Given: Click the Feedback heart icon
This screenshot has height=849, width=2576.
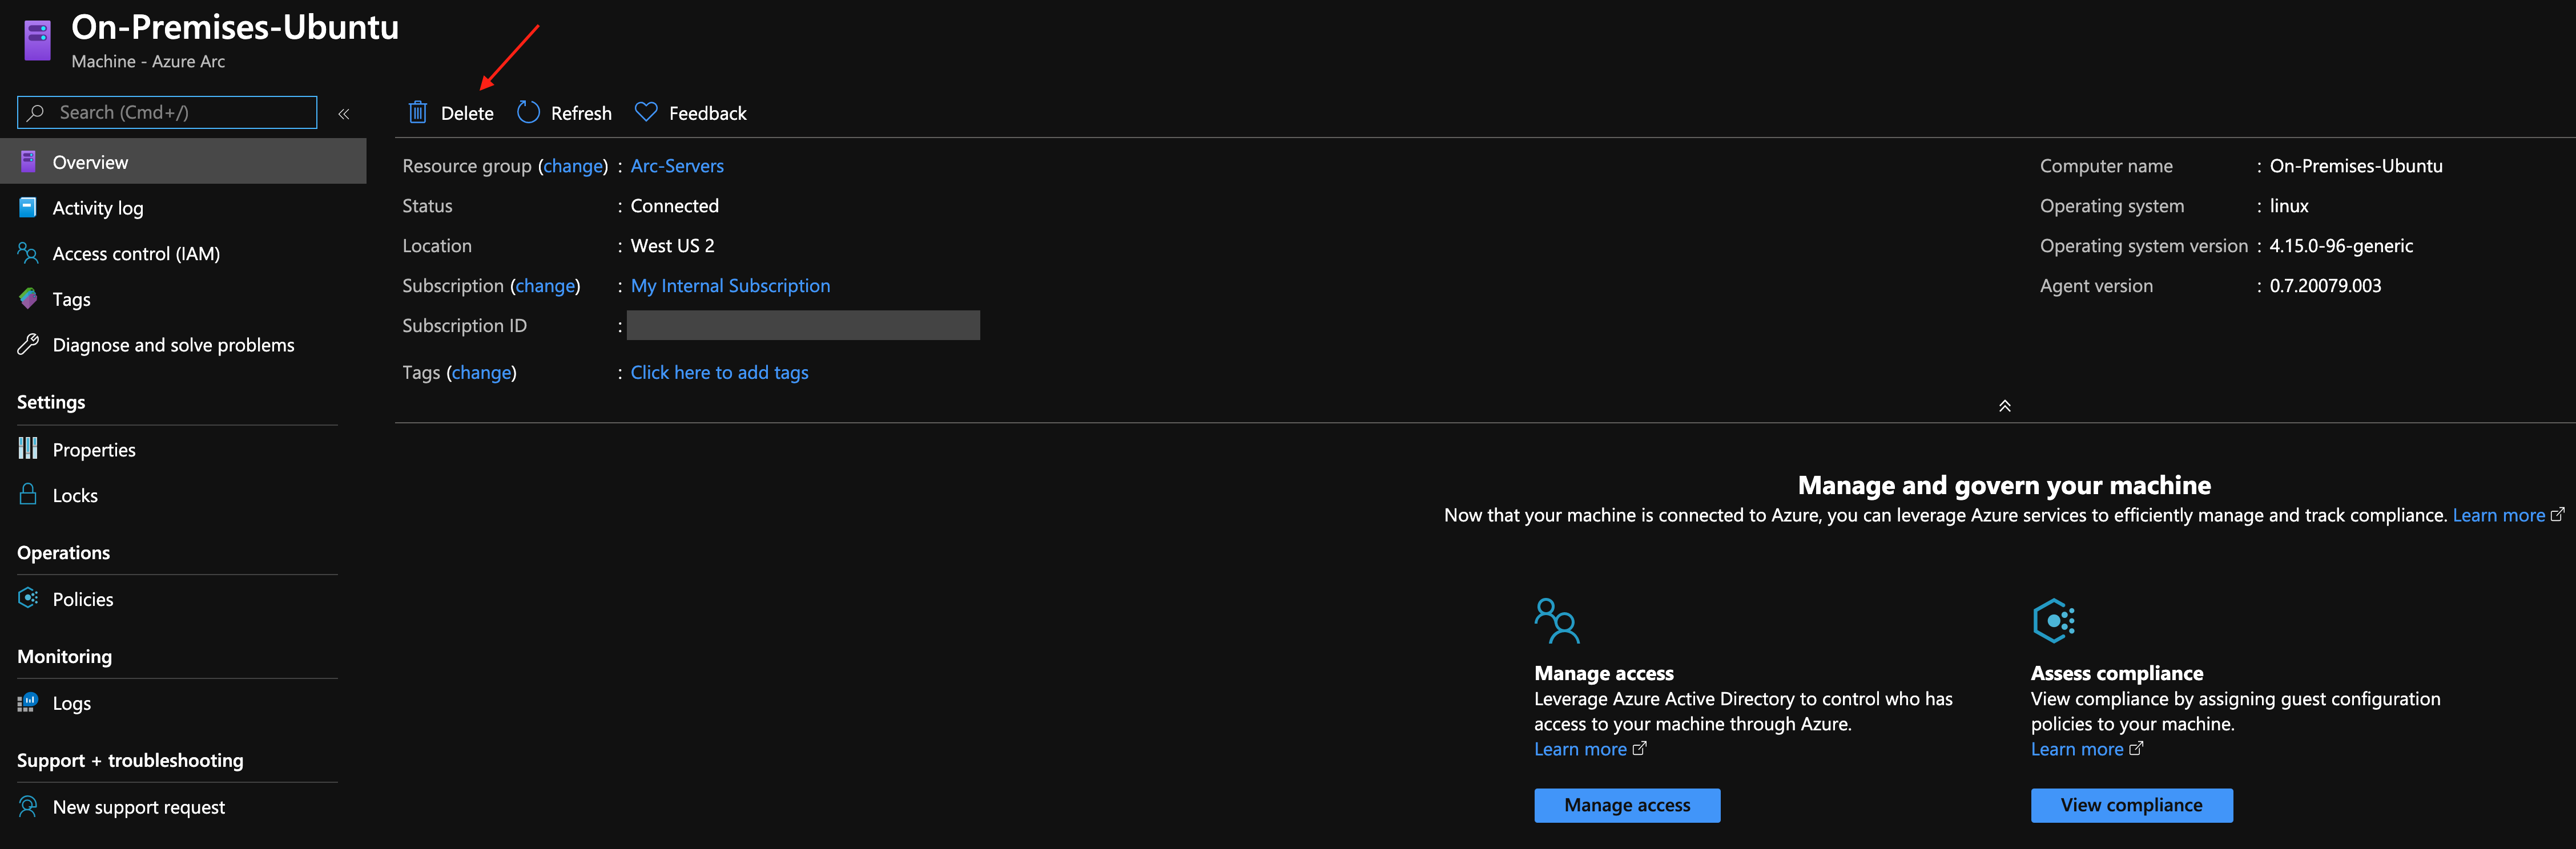Looking at the screenshot, I should click(646, 112).
